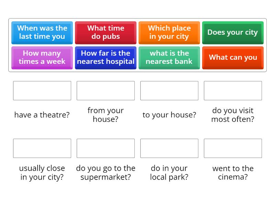Click the orange 'Which place in your city' tile

pyautogui.click(x=169, y=33)
